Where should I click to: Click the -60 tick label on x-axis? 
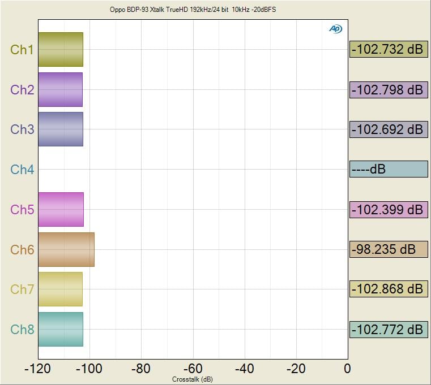(193, 369)
